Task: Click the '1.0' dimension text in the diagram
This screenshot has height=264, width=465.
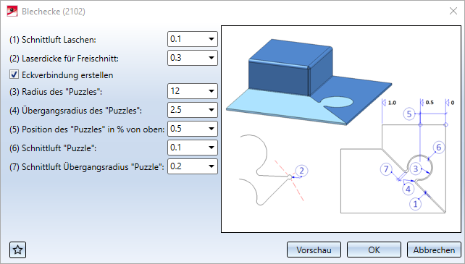Action: [x=392, y=103]
